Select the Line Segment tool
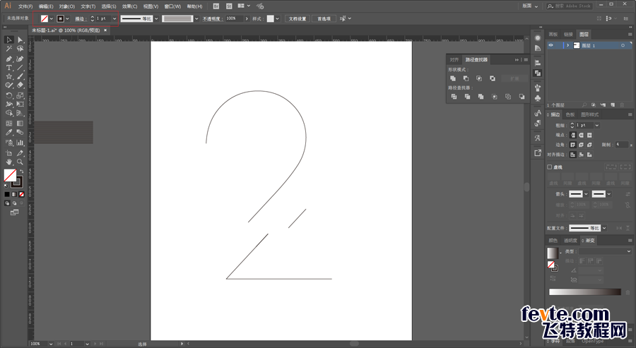 point(20,68)
